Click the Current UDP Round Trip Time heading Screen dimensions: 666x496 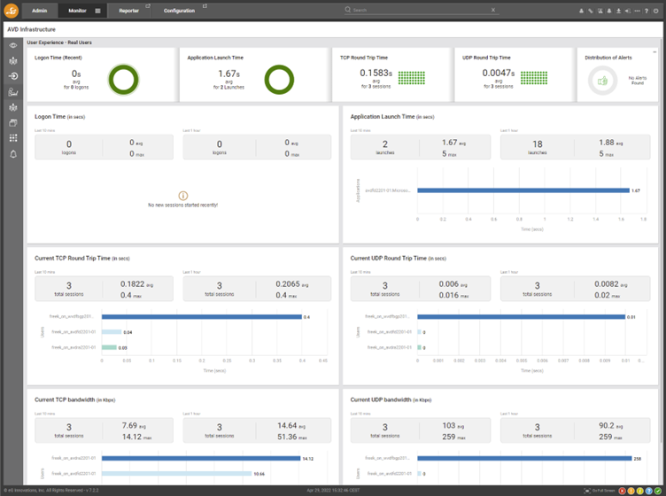coord(398,259)
